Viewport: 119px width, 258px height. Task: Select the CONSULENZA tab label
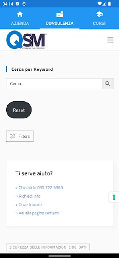pyautogui.click(x=60, y=24)
